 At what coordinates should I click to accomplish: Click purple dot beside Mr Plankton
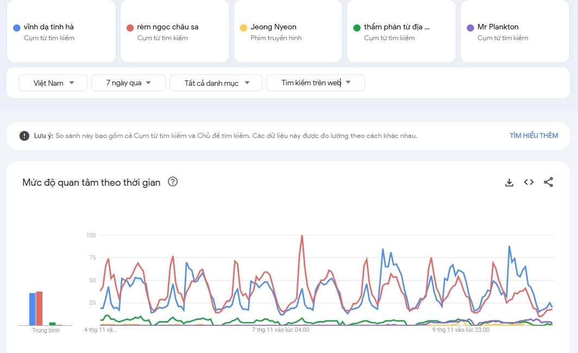click(470, 28)
